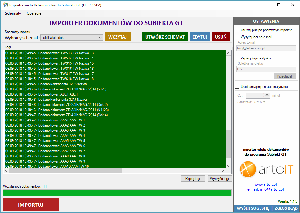
Task: Click the app icon in title bar
Action: 5,5
